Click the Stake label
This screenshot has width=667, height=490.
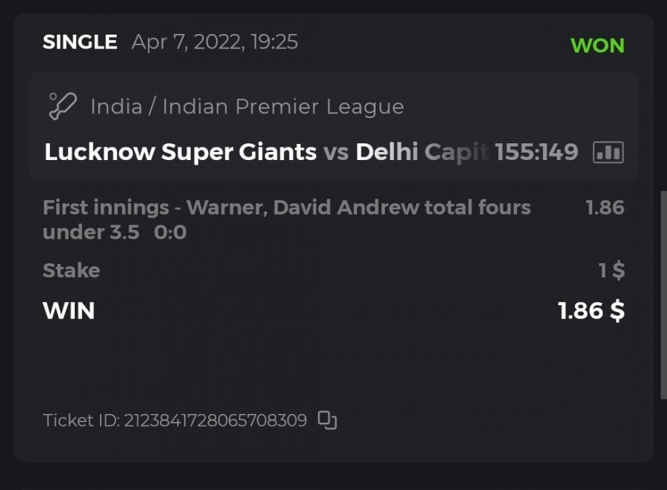pyautogui.click(x=71, y=271)
